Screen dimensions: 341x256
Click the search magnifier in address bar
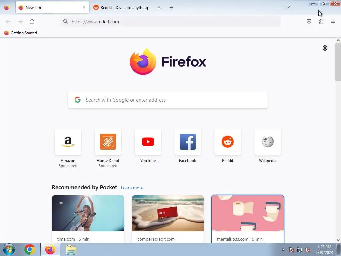pyautogui.click(x=66, y=21)
